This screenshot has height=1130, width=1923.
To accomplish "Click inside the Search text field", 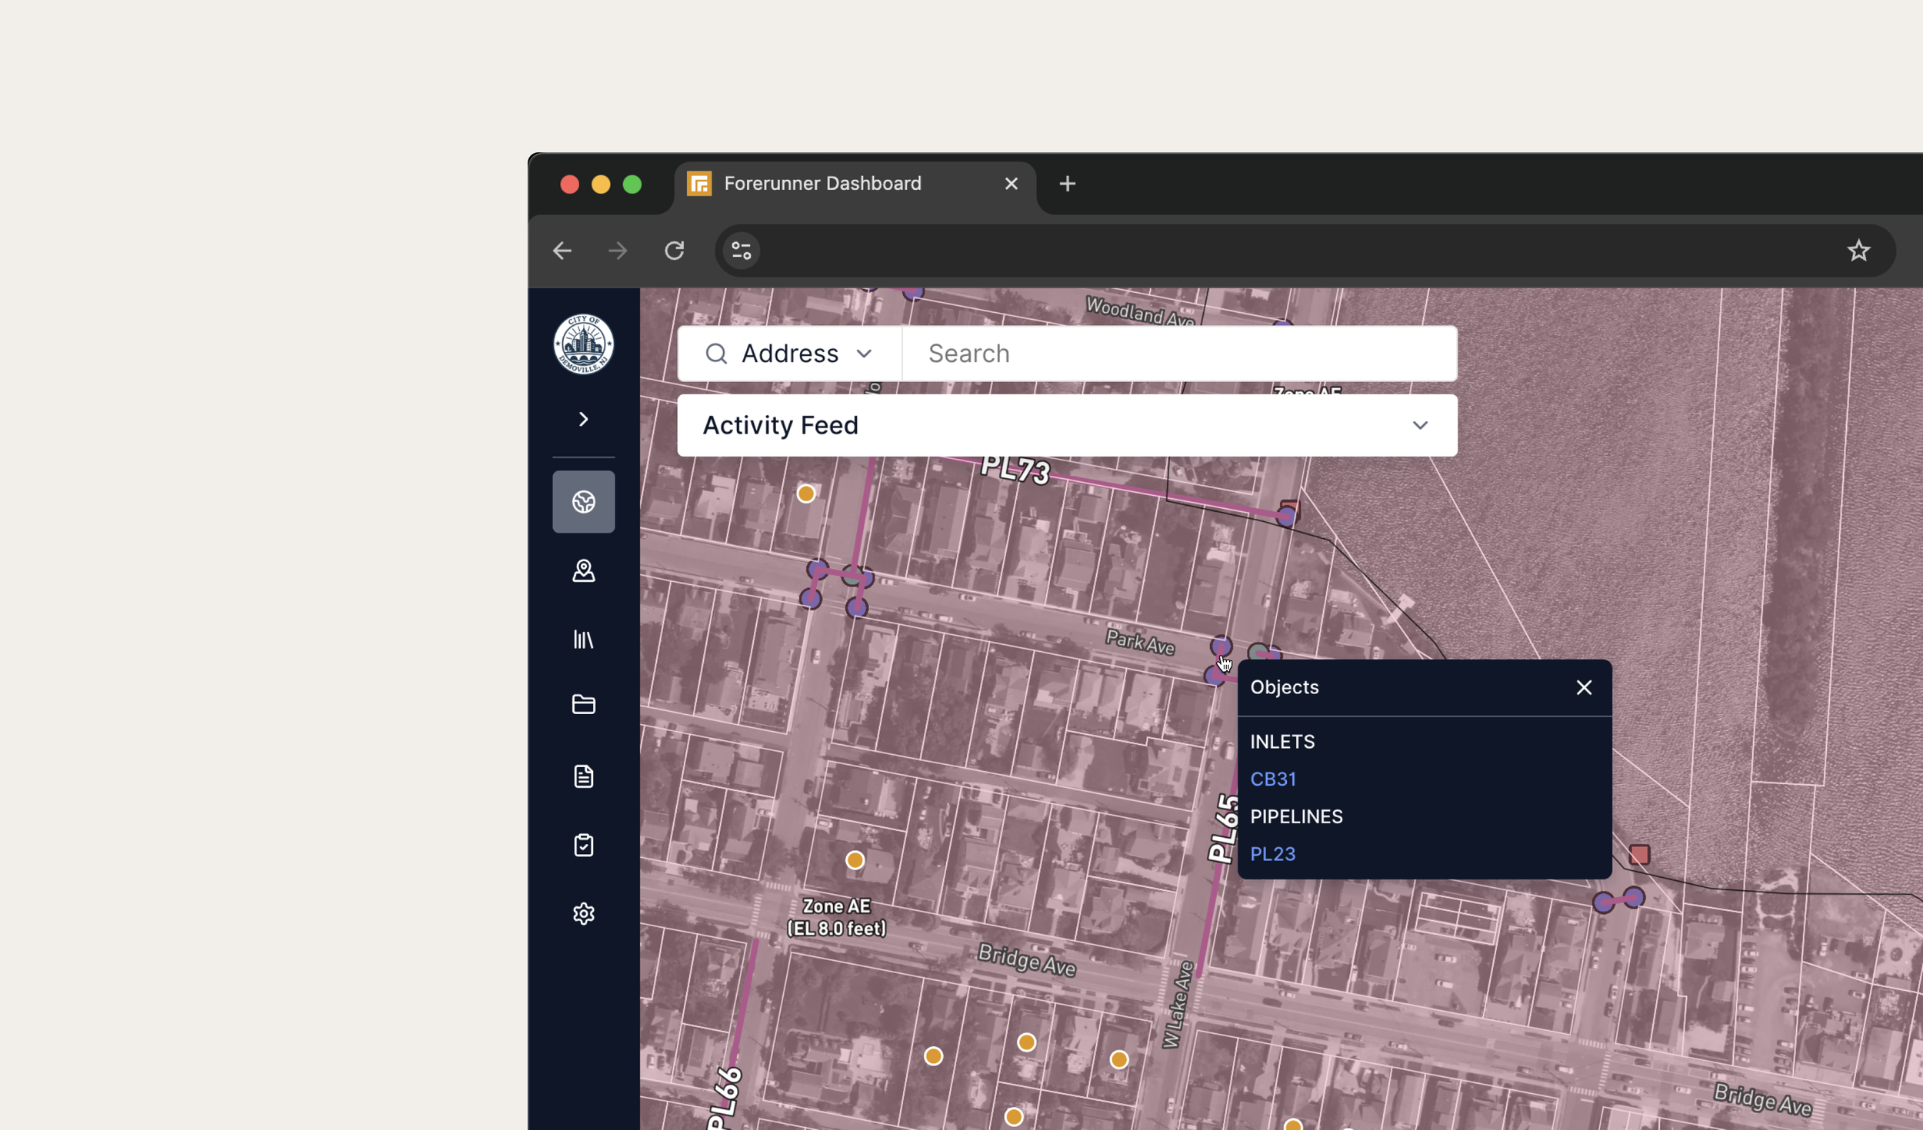I will click(1178, 354).
